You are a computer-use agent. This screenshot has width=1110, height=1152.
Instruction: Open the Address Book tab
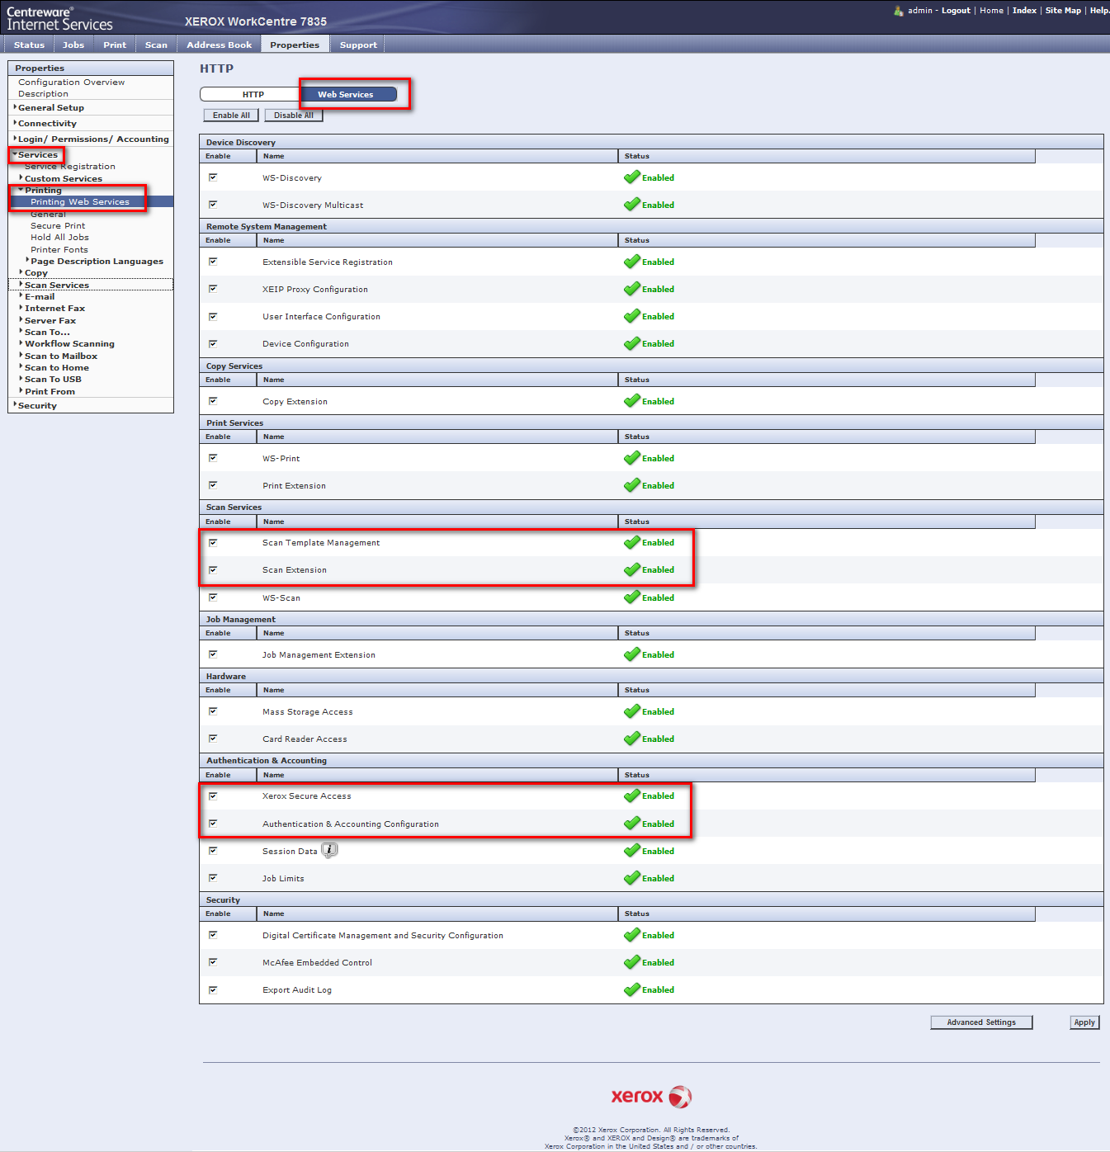click(219, 45)
